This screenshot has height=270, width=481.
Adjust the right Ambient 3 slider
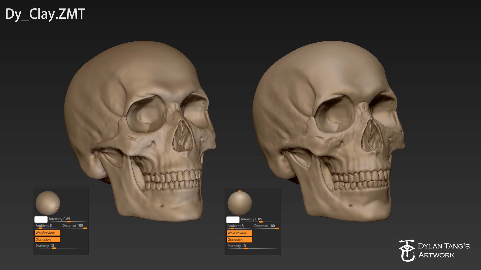(232, 228)
